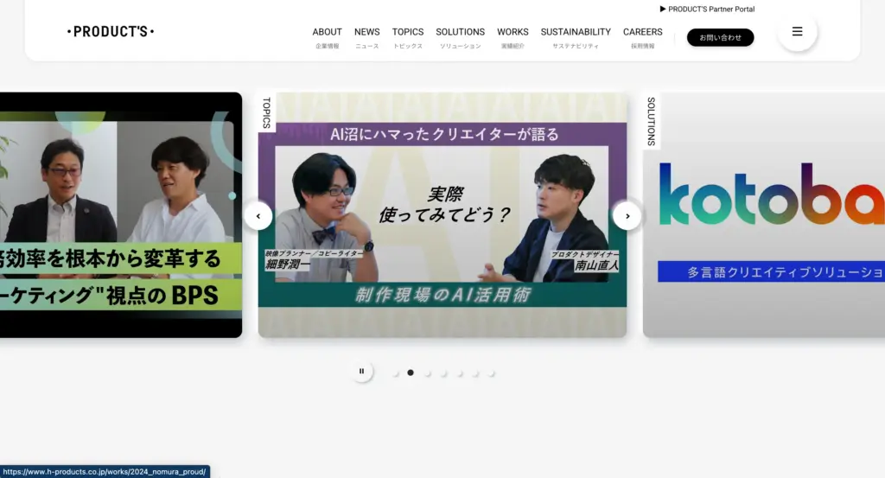Click the SOLUTIONS category tag on slide
Screen dimensions: 885x478
(652, 121)
